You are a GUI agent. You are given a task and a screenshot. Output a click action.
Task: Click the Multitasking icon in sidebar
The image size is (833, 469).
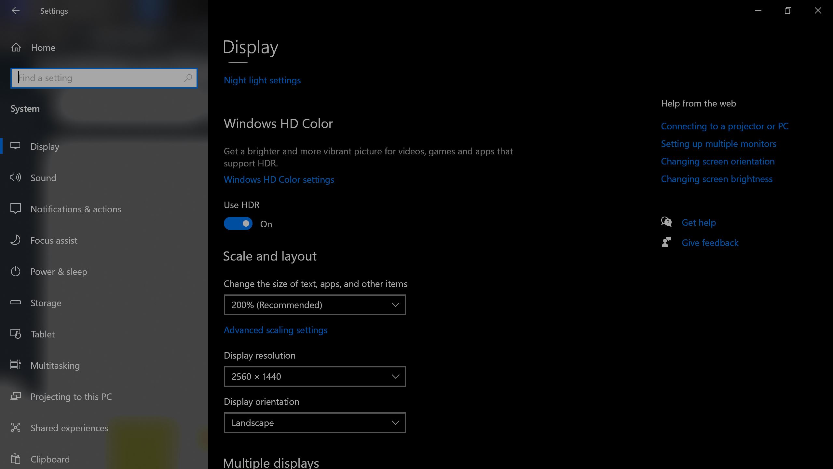point(15,365)
